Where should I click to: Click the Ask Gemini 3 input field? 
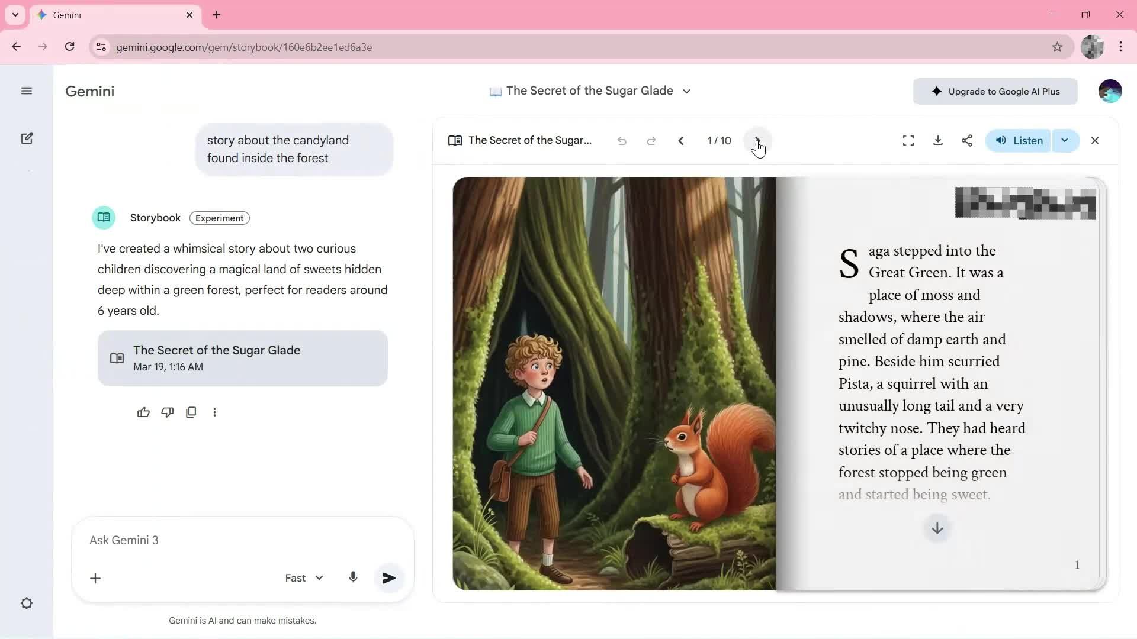[237, 540]
